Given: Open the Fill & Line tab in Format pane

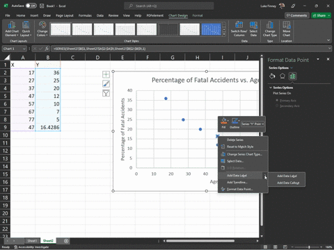Looking at the screenshot, I should (272, 76).
